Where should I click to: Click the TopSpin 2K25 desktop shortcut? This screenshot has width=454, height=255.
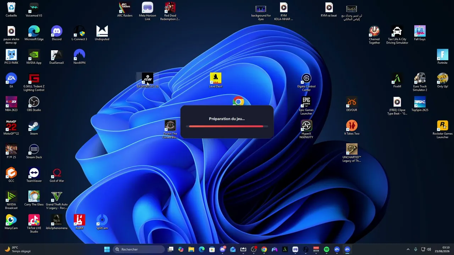[420, 104]
